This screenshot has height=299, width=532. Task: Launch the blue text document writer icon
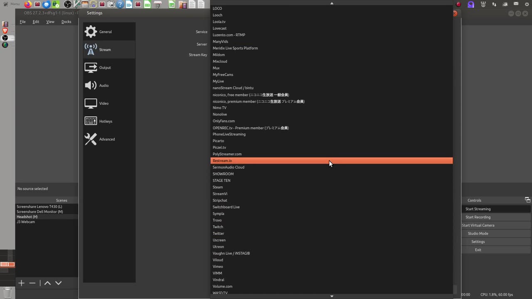(129, 4)
